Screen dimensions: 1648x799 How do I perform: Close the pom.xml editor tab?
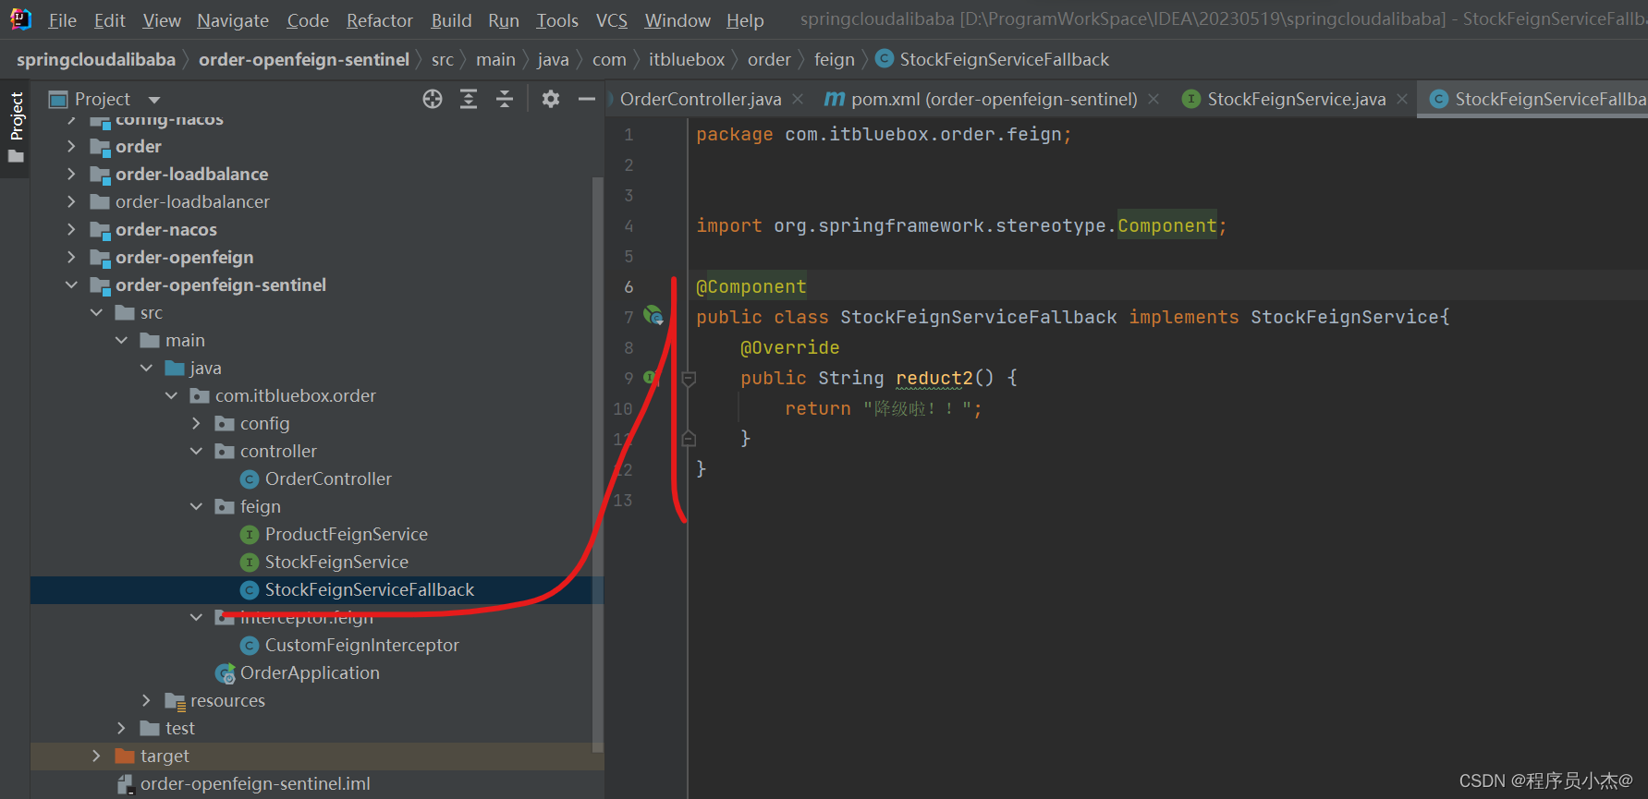click(1154, 99)
